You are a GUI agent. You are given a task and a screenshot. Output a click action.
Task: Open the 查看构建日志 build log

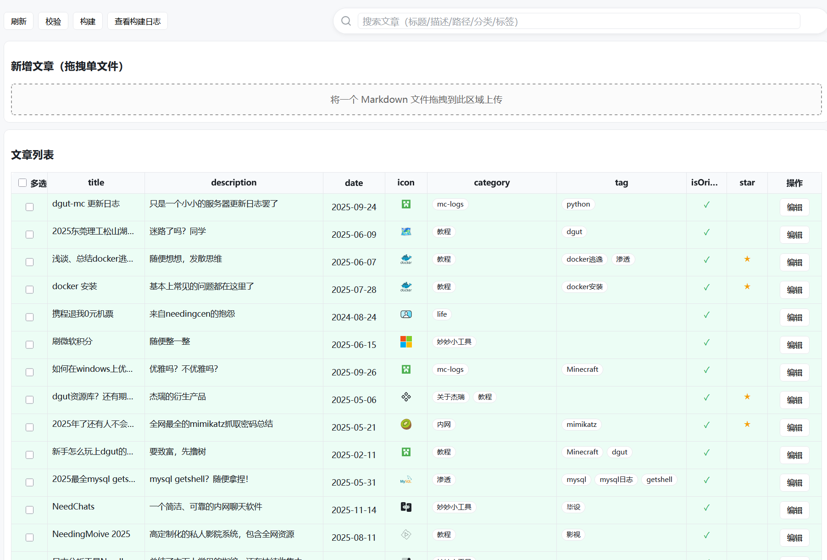tap(137, 21)
